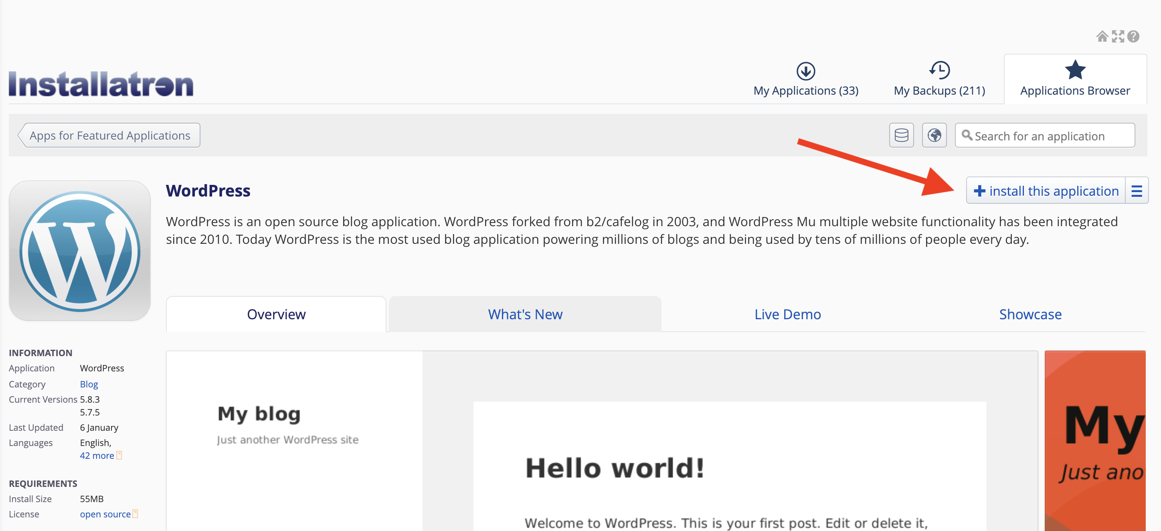Click the My Backups clock icon
Screen dimensions: 1161x531
coord(940,70)
